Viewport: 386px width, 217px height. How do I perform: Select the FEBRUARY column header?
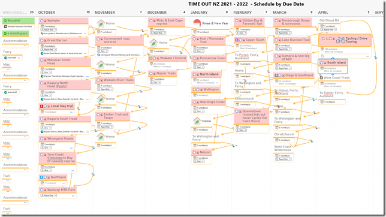[x=243, y=13]
